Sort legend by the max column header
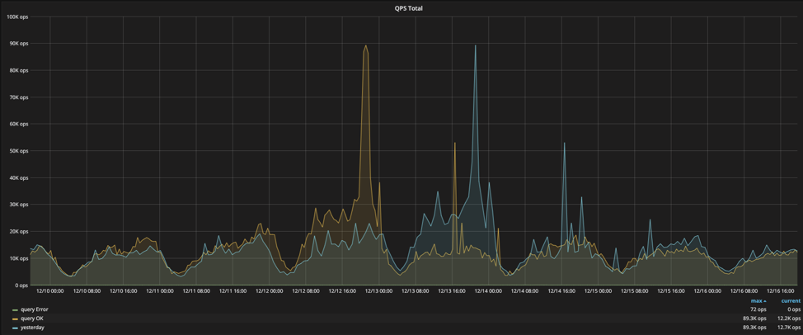The height and width of the screenshot is (335, 803). pyautogui.click(x=758, y=301)
